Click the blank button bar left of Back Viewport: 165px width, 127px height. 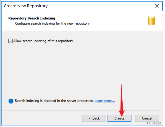click(41, 118)
